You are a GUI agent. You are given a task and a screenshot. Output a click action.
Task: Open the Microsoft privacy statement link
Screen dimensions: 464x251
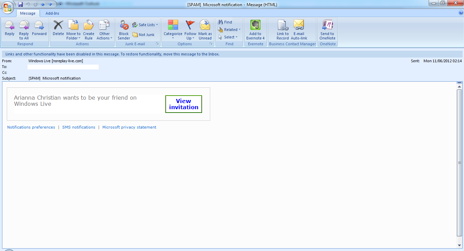[x=129, y=127]
